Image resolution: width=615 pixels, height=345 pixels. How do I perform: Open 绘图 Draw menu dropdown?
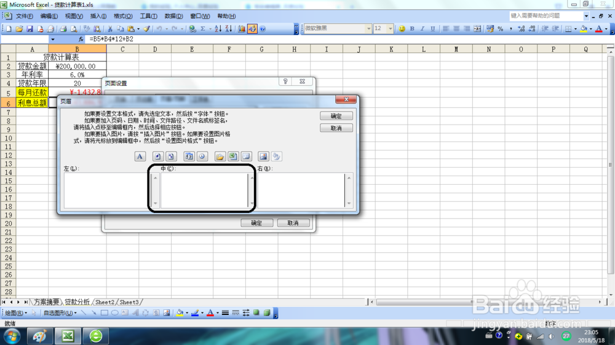[x=16, y=313]
